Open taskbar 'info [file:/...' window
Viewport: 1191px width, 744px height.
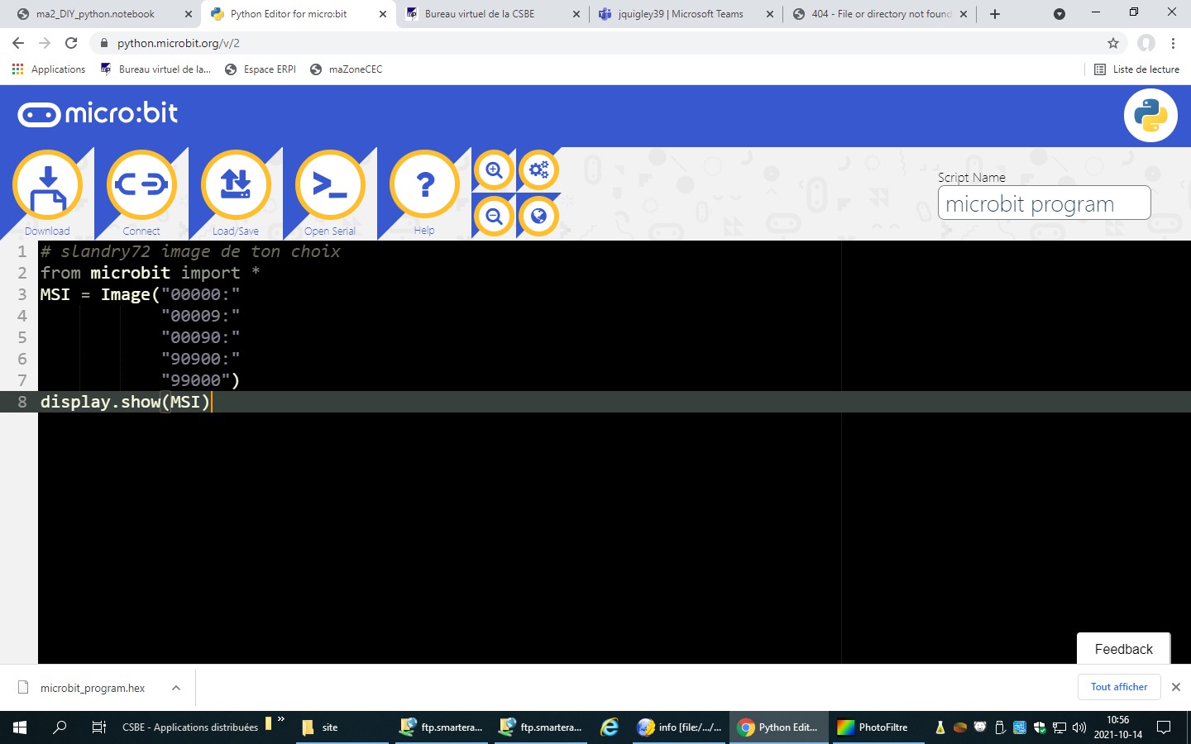[x=680, y=727]
